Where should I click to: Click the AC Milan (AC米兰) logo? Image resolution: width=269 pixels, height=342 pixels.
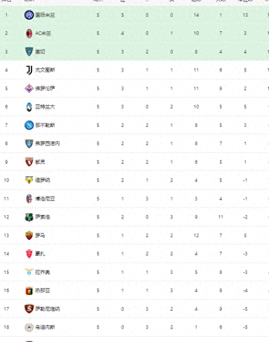pos(29,33)
